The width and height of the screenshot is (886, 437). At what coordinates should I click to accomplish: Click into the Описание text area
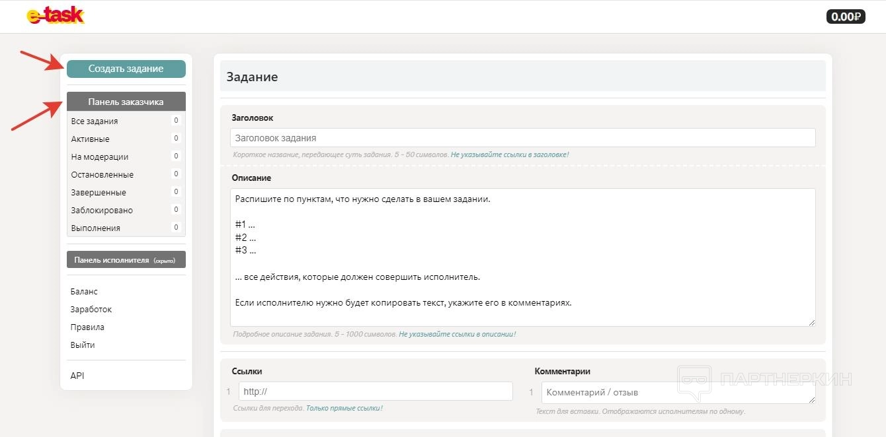tap(522, 257)
